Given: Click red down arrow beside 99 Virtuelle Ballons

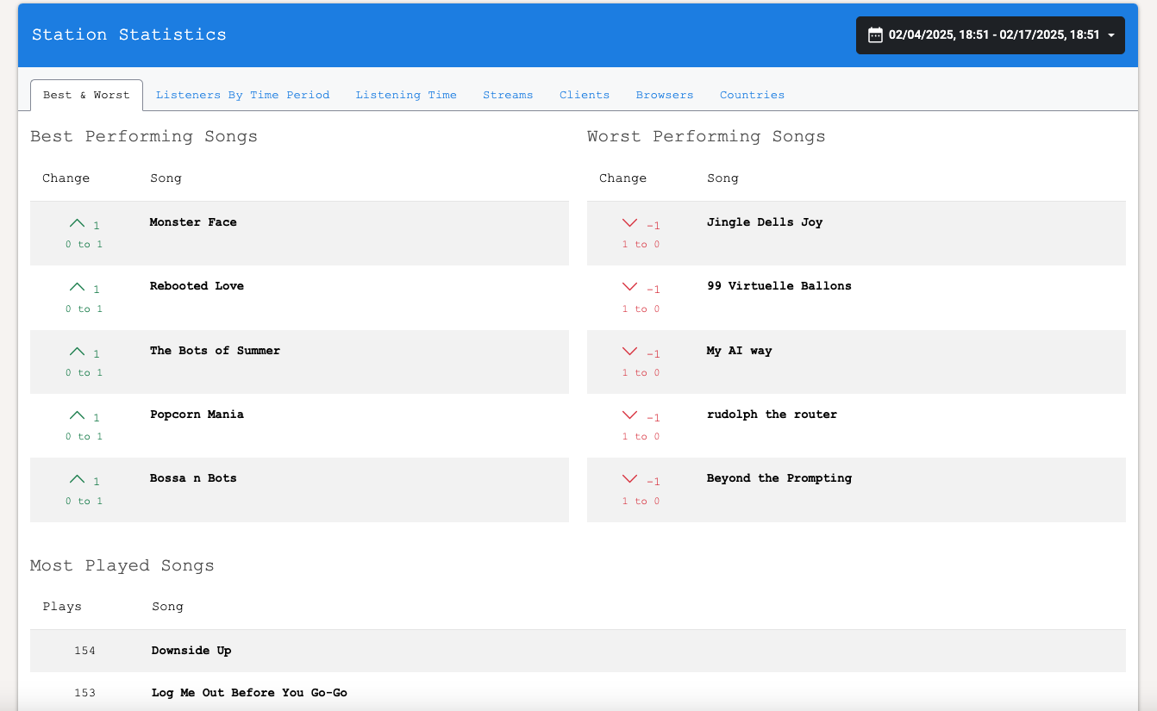Looking at the screenshot, I should tap(630, 288).
